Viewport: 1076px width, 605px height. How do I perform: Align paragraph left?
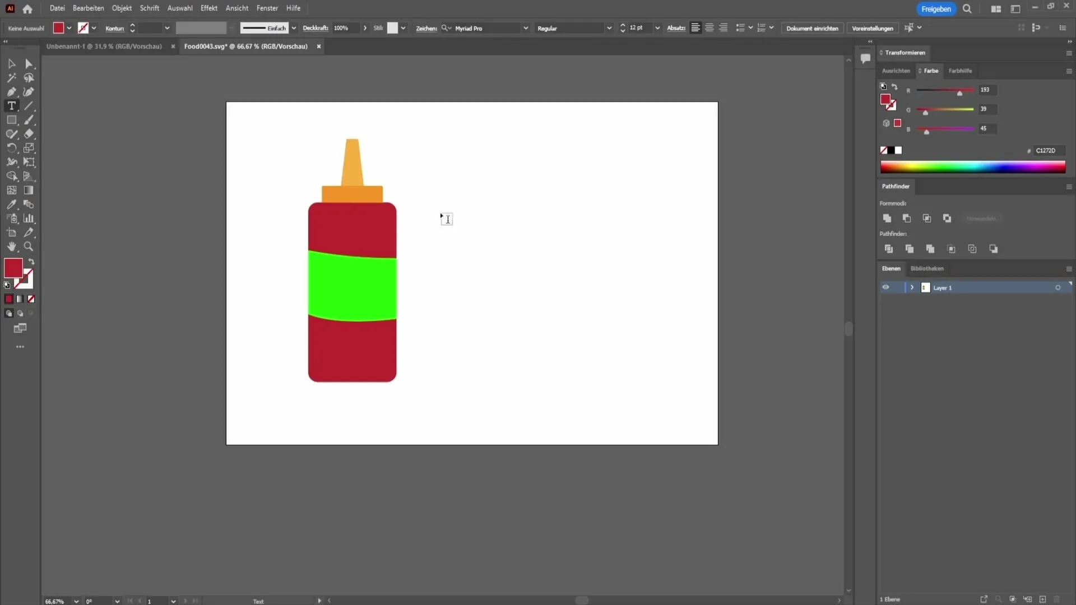click(695, 28)
